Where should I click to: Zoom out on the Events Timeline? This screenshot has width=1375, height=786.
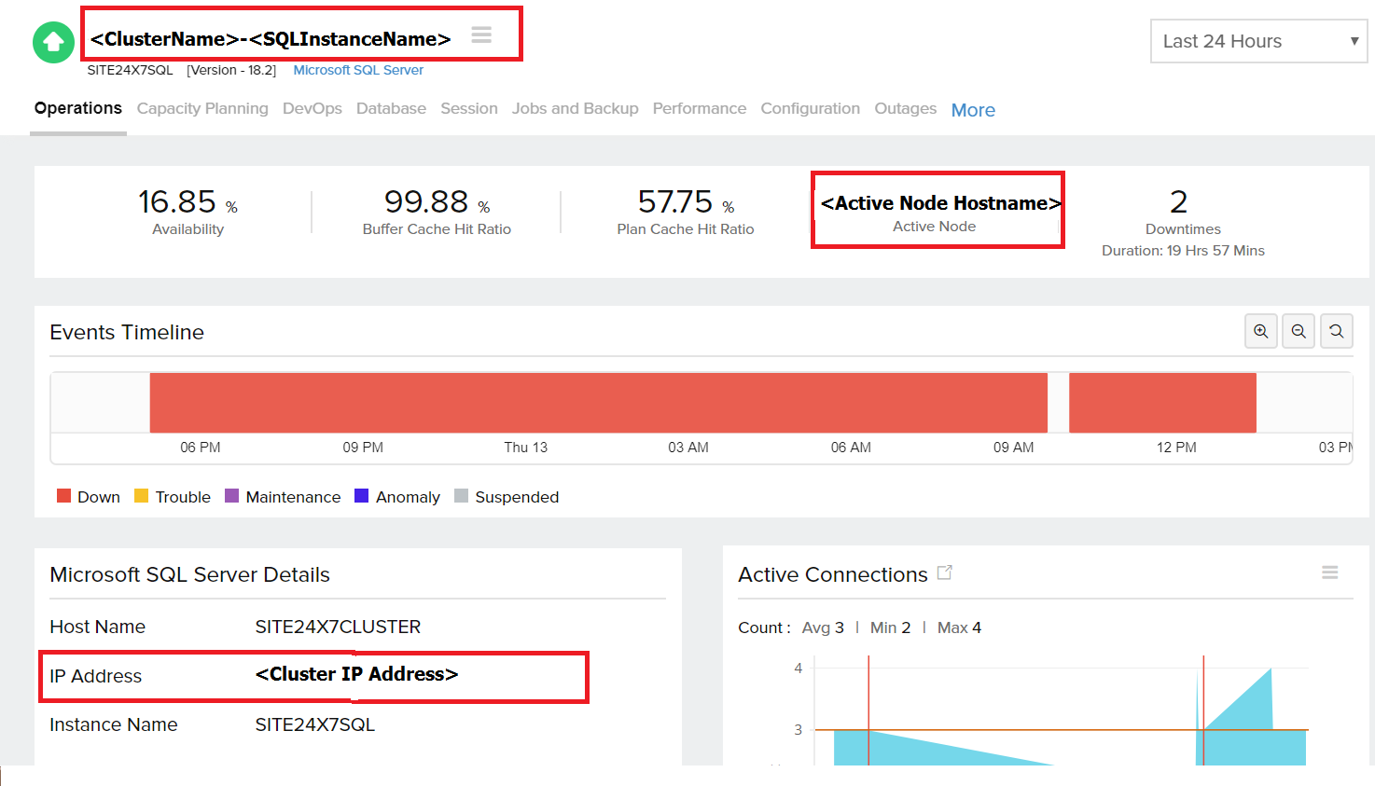tap(1299, 331)
